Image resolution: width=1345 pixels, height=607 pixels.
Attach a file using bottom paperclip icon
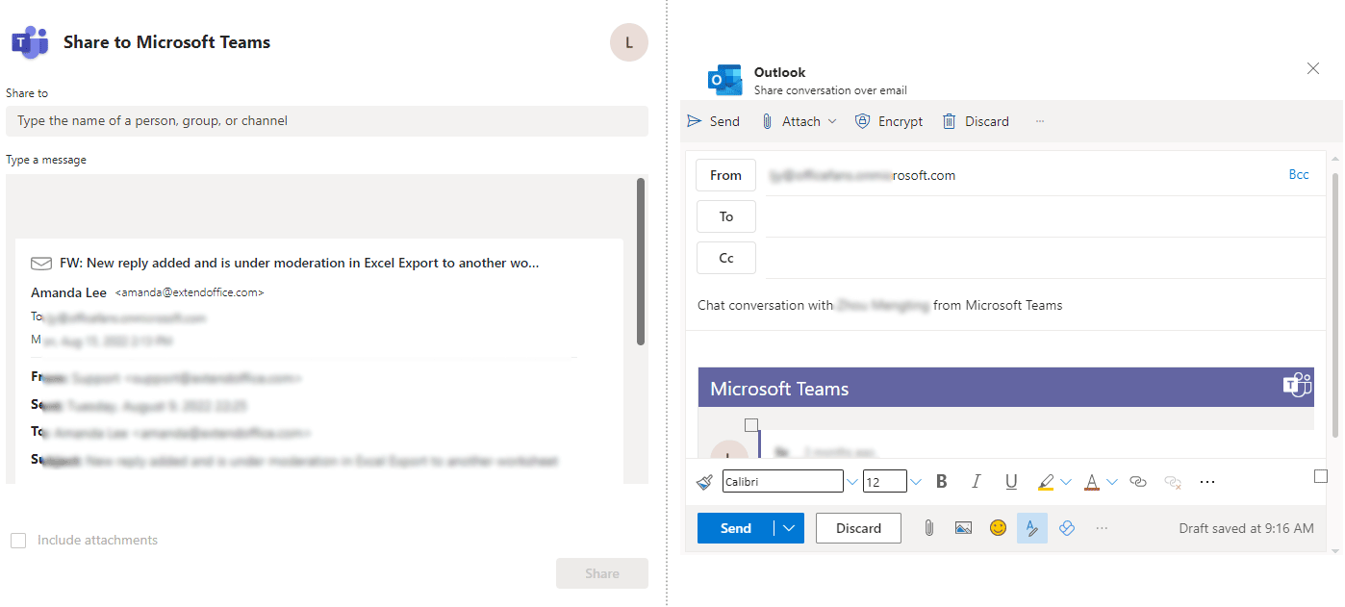[928, 528]
